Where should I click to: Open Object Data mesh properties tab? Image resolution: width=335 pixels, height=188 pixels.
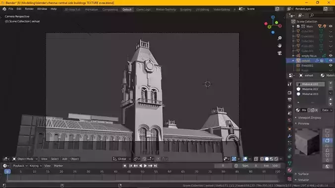289,163
